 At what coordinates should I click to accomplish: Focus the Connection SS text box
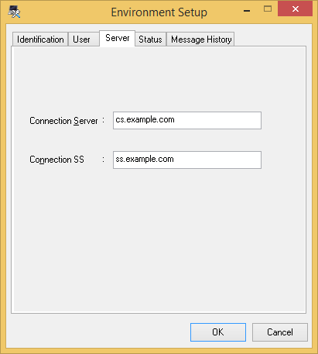coord(187,160)
